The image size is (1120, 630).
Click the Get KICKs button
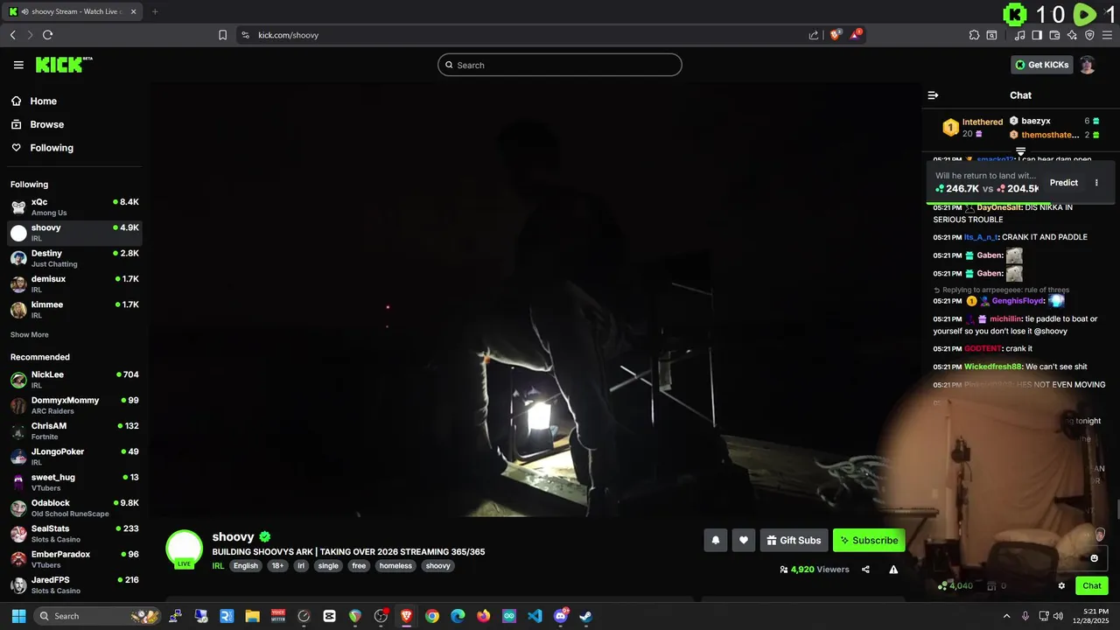tap(1041, 65)
